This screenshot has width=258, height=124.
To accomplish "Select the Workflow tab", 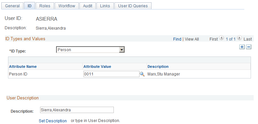I will coord(67,6).
